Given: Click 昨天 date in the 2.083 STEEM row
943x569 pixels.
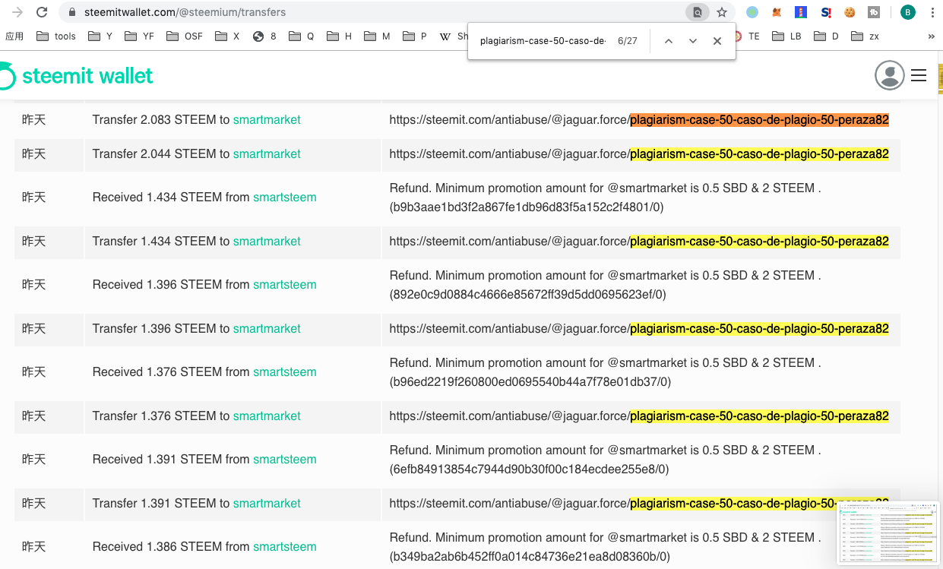Looking at the screenshot, I should 33,120.
